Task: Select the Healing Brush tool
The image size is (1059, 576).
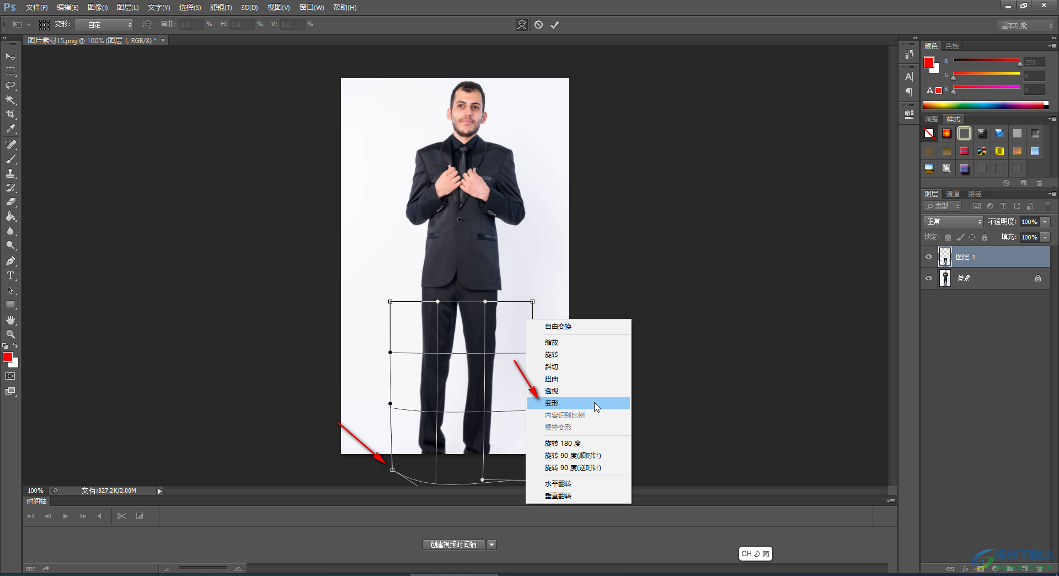Action: 10,145
